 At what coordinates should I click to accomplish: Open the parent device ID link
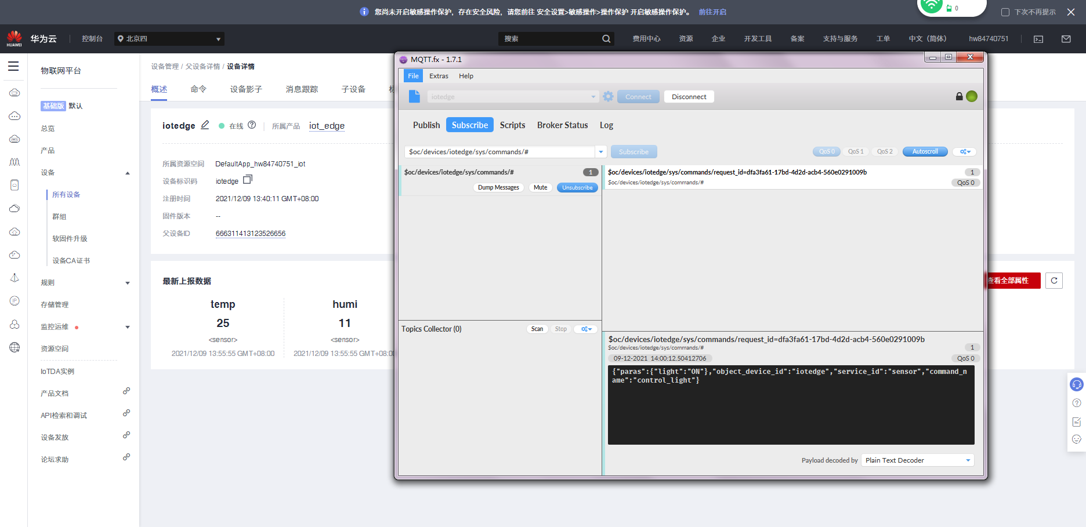(251, 234)
